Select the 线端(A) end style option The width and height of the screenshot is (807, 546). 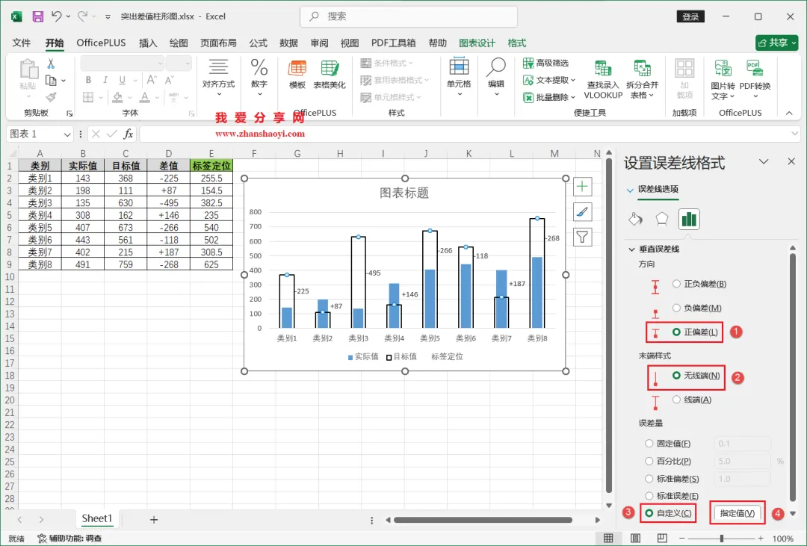pyautogui.click(x=692, y=400)
